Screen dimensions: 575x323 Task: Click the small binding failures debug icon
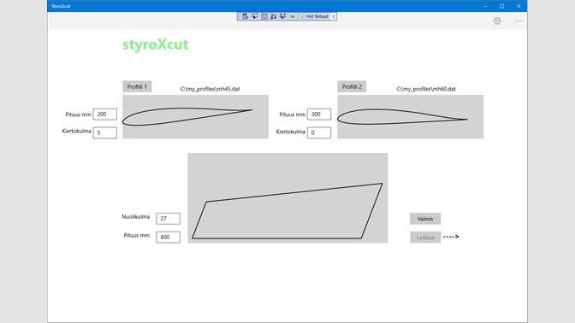coord(293,16)
